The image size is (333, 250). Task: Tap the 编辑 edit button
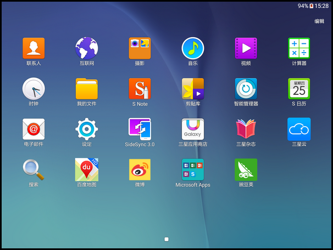(319, 21)
